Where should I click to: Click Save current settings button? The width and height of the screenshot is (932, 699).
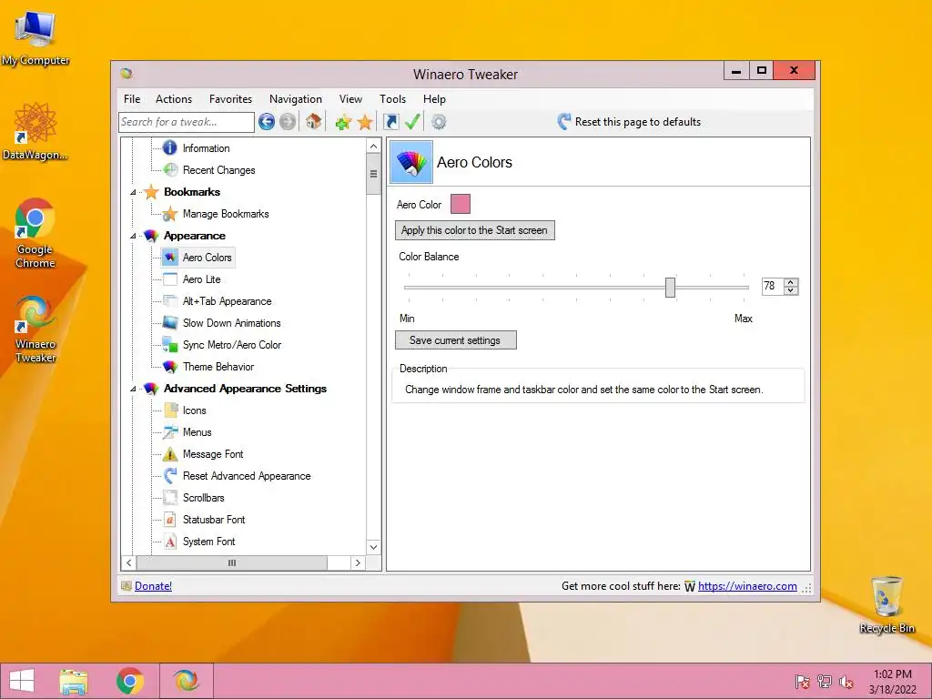point(456,340)
